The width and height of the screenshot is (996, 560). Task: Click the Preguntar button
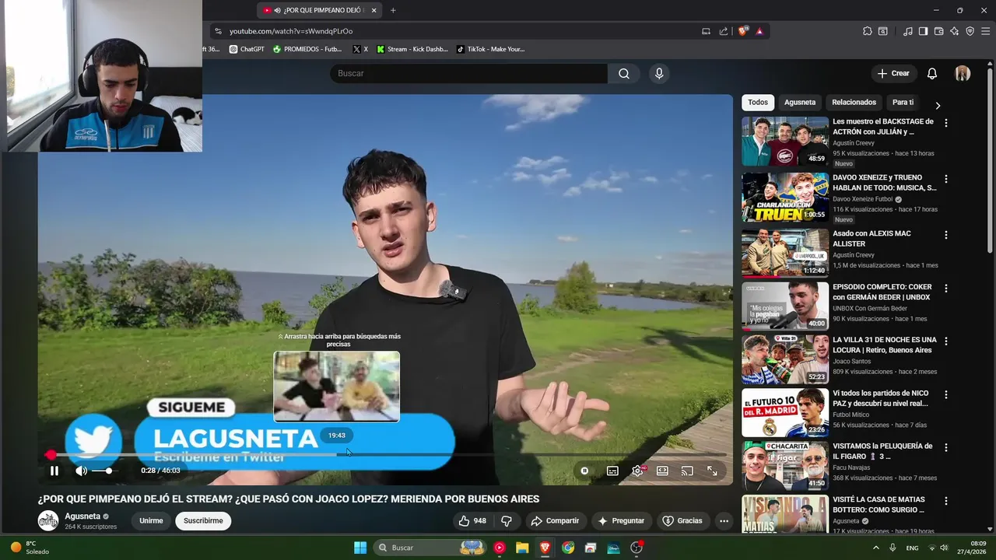[621, 521]
